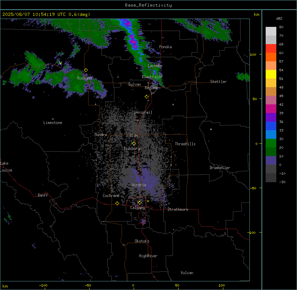Select the Sundre city label
Screen dimensions: 297x290
pos(101,135)
